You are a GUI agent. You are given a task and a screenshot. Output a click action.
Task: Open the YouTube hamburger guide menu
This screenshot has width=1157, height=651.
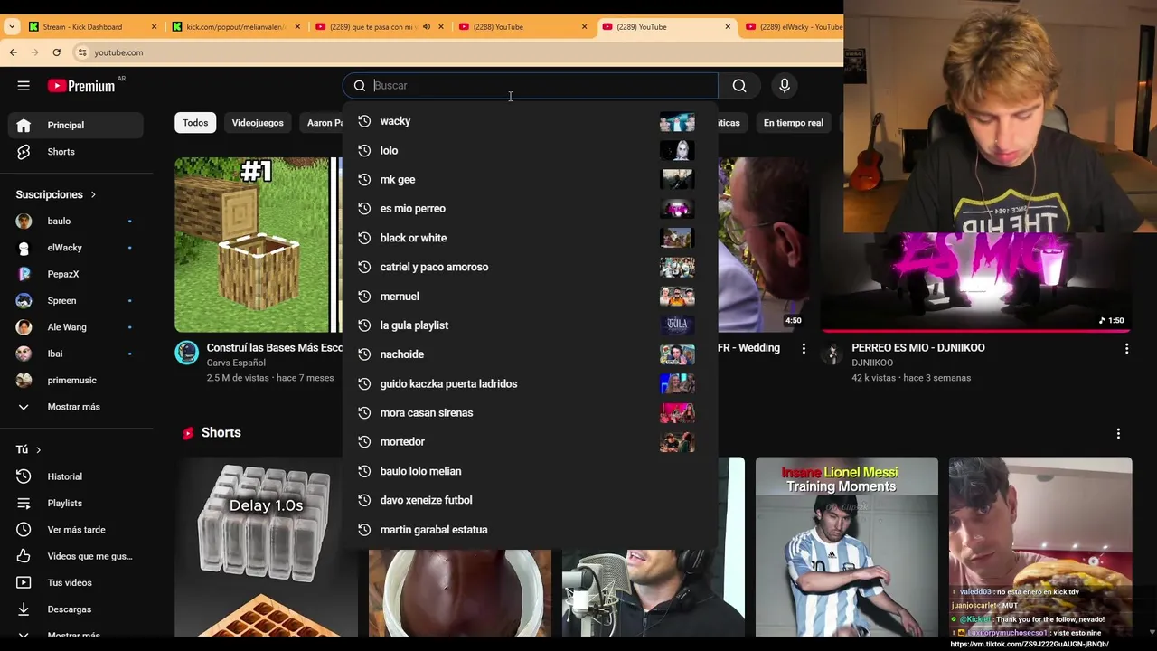[x=24, y=86]
